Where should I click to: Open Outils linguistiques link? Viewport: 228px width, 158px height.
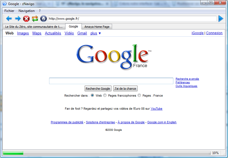[186, 86]
